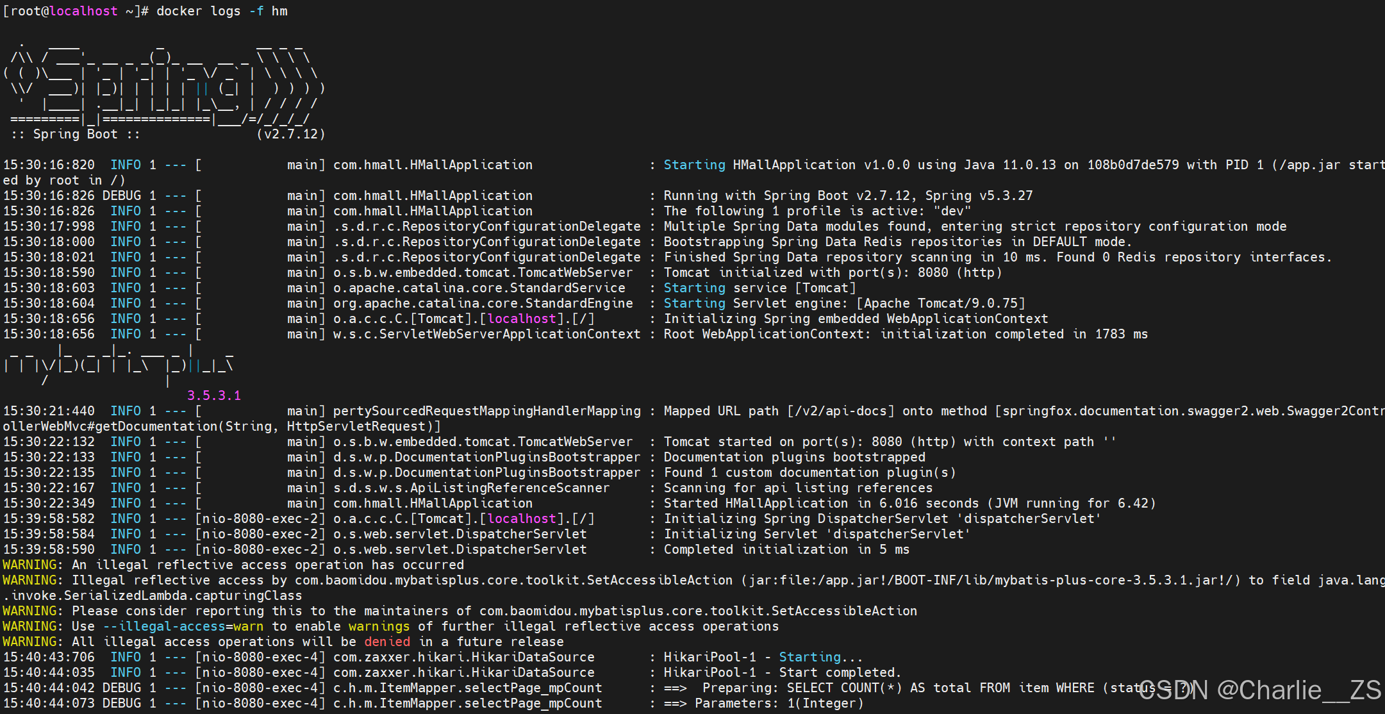Click 'Initializing Spring embedded WebApplicationContext' message
The height and width of the screenshot is (714, 1385).
[856, 319]
